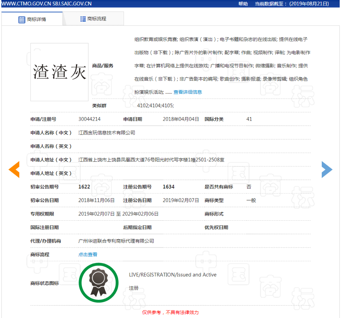The height and width of the screenshot is (318, 341).
Task: Click the 专用权期限 label
Action: [42, 214]
